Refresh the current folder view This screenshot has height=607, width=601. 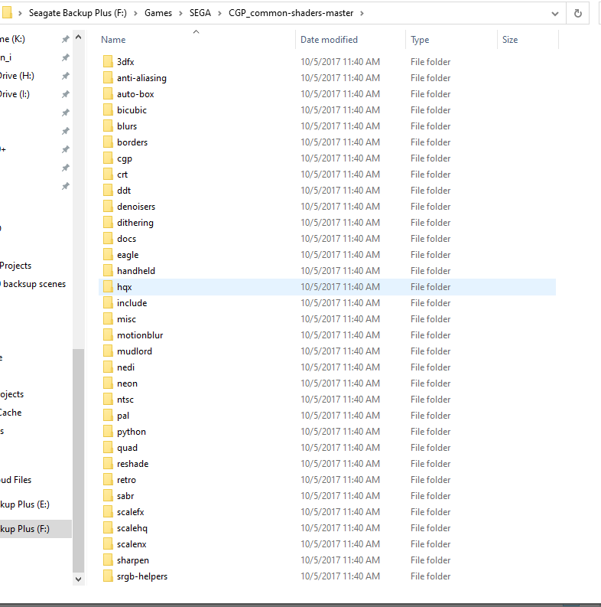pyautogui.click(x=578, y=14)
